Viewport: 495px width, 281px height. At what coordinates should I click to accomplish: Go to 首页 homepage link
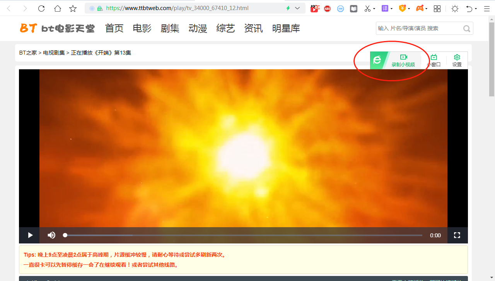tap(114, 28)
